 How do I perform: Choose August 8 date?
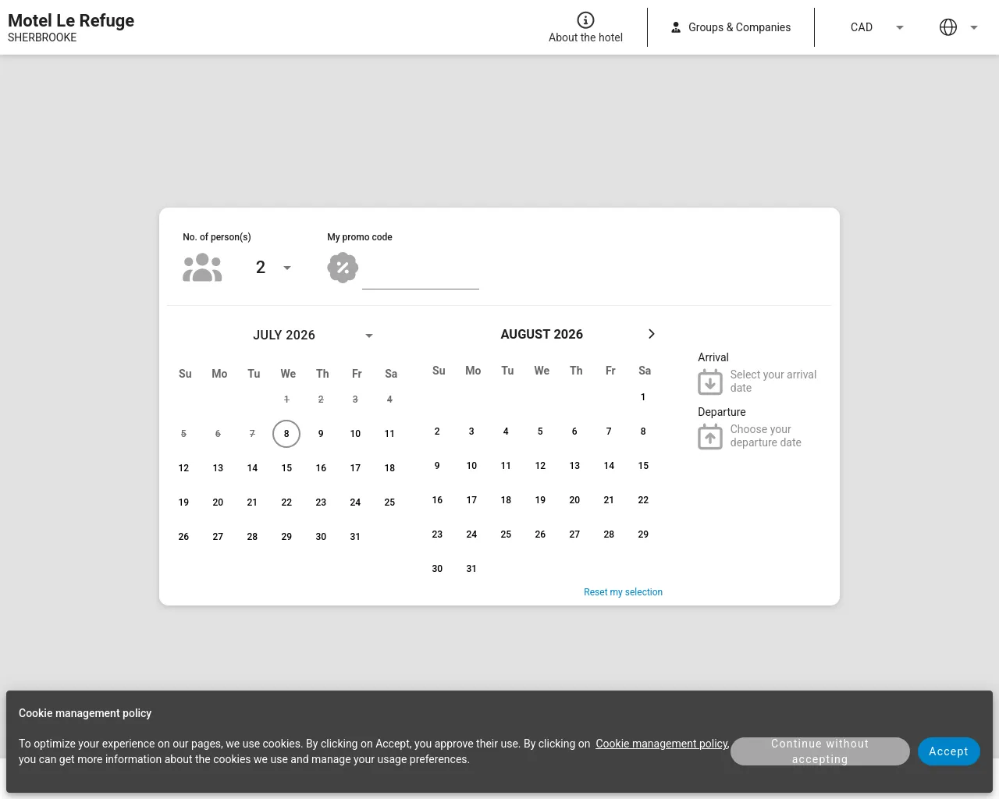pos(643,431)
